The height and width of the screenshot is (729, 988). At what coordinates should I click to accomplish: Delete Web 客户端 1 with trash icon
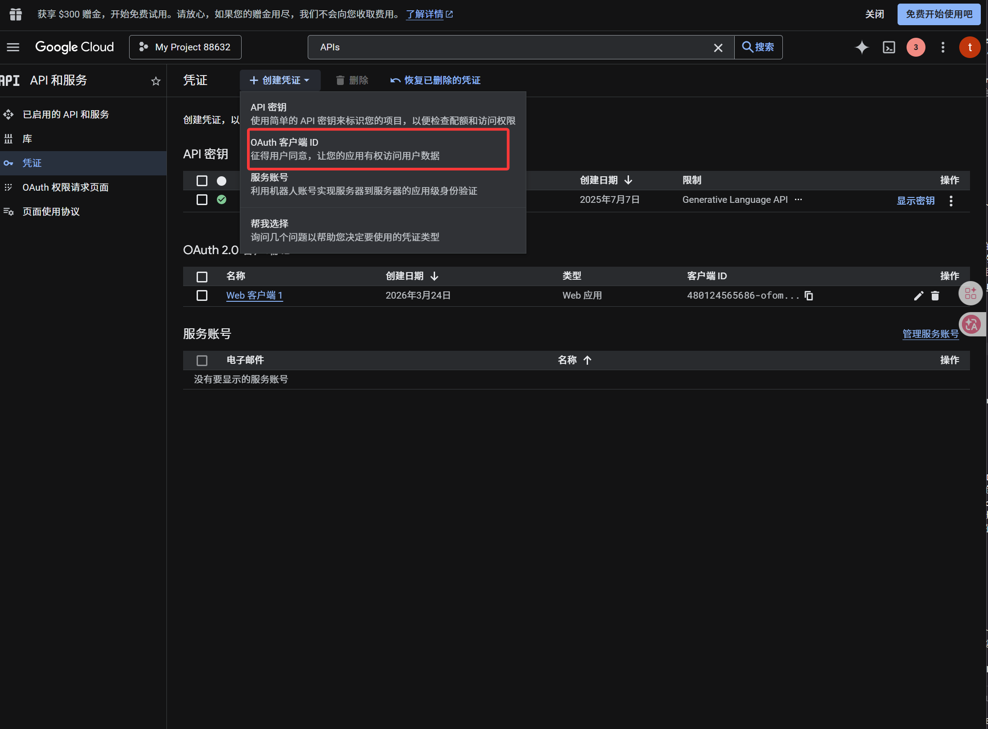pos(935,295)
